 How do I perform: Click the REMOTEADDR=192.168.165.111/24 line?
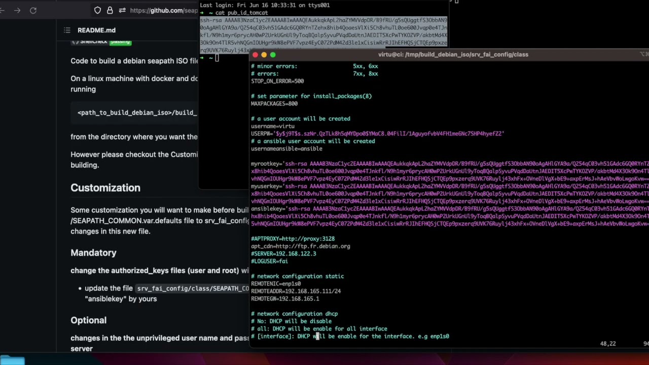click(x=296, y=291)
